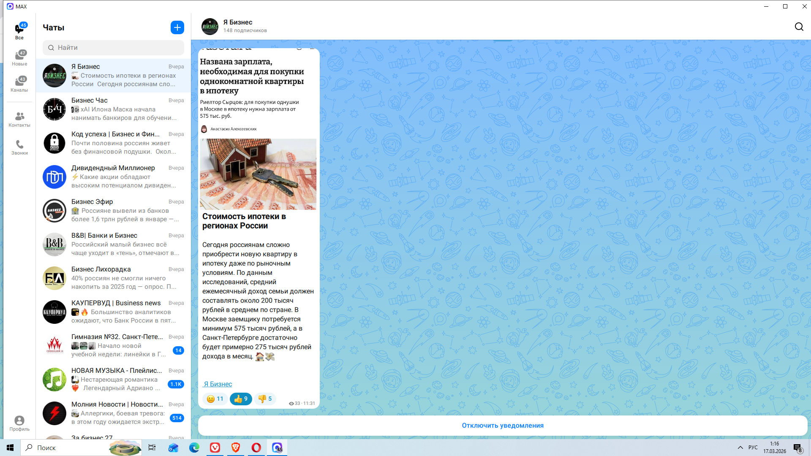This screenshot has height=456, width=811.
Task: Click the Найти search field
Action: point(113,48)
